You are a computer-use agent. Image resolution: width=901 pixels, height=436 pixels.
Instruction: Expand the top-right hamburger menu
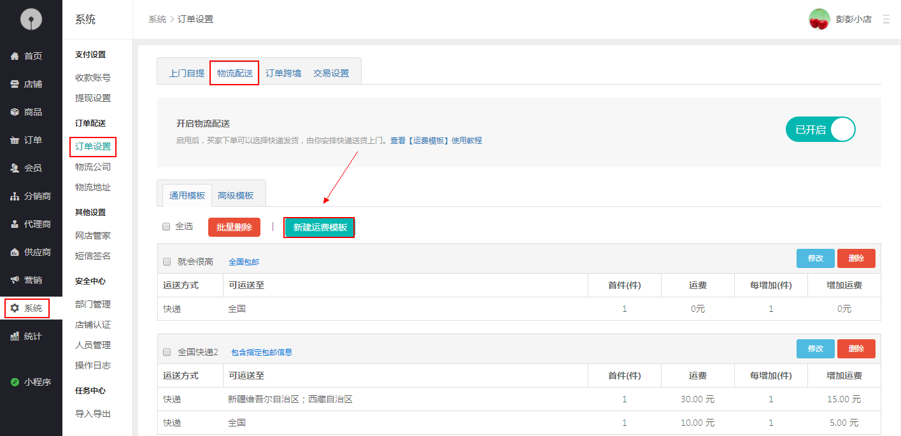(886, 20)
